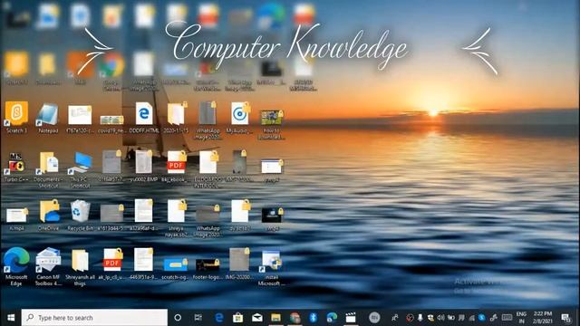The height and width of the screenshot is (326, 580).
Task: Select the MyAudio file icon
Action: [x=239, y=118]
